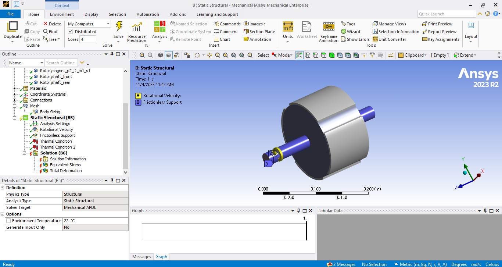Click the 2 Messages status bar entry
The width and height of the screenshot is (502, 267).
click(x=342, y=264)
